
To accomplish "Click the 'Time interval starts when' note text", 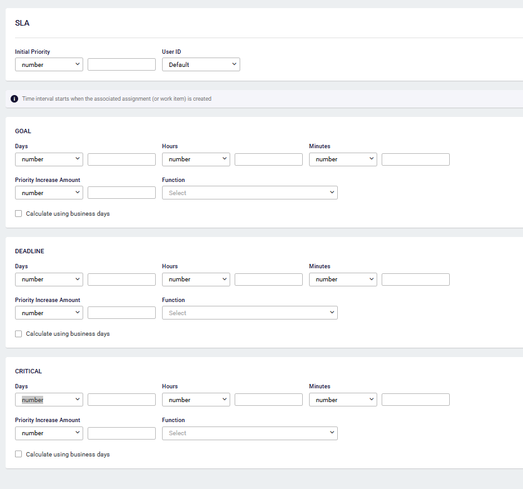I will [117, 99].
